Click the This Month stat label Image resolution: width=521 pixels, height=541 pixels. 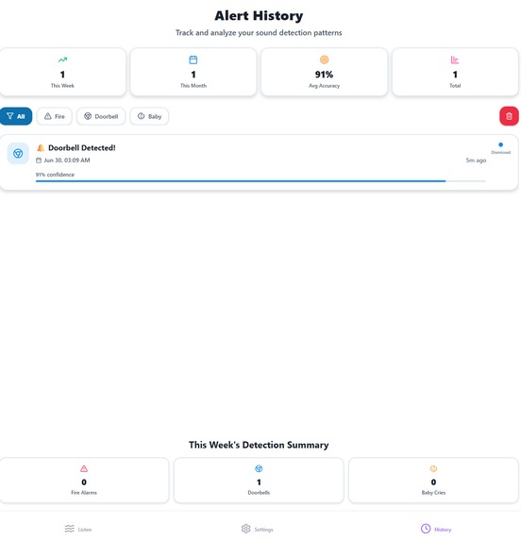(193, 86)
